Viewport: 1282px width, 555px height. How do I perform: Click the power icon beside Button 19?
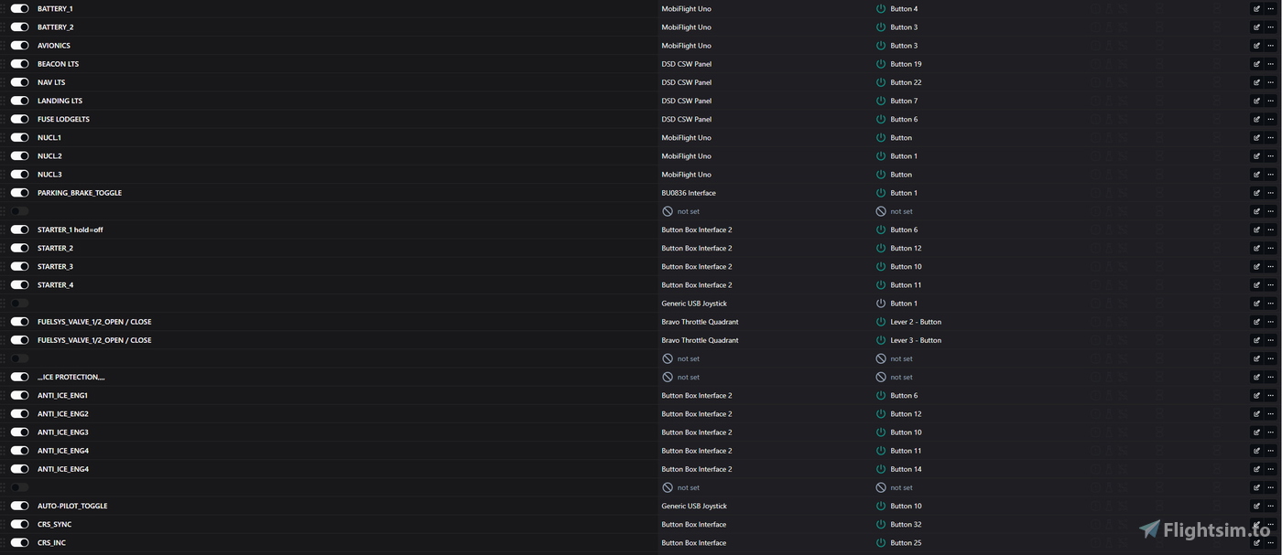pos(881,64)
